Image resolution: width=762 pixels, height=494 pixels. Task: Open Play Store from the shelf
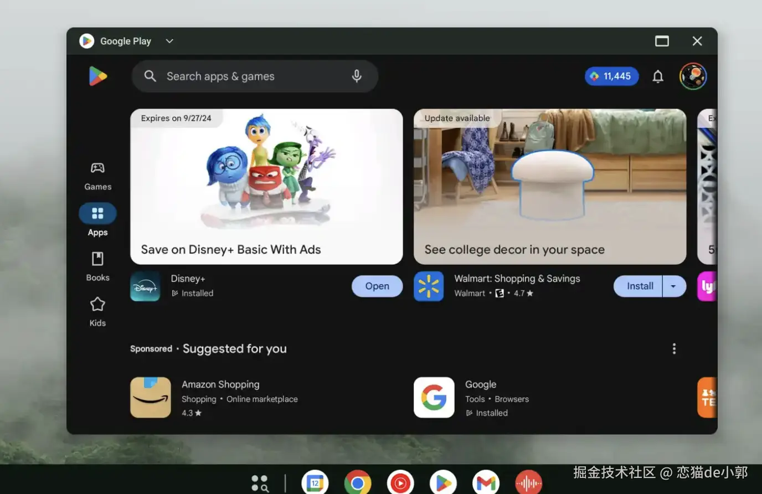coord(443,483)
